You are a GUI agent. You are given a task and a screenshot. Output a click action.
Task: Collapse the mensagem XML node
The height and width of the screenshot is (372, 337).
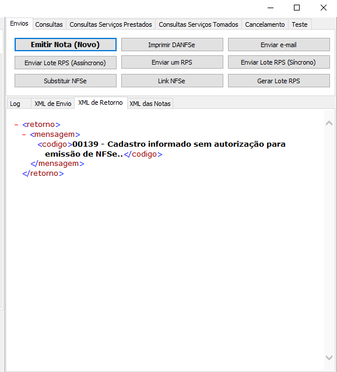point(24,134)
